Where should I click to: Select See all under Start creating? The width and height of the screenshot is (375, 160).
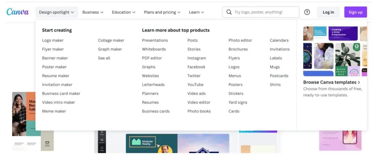click(x=104, y=58)
